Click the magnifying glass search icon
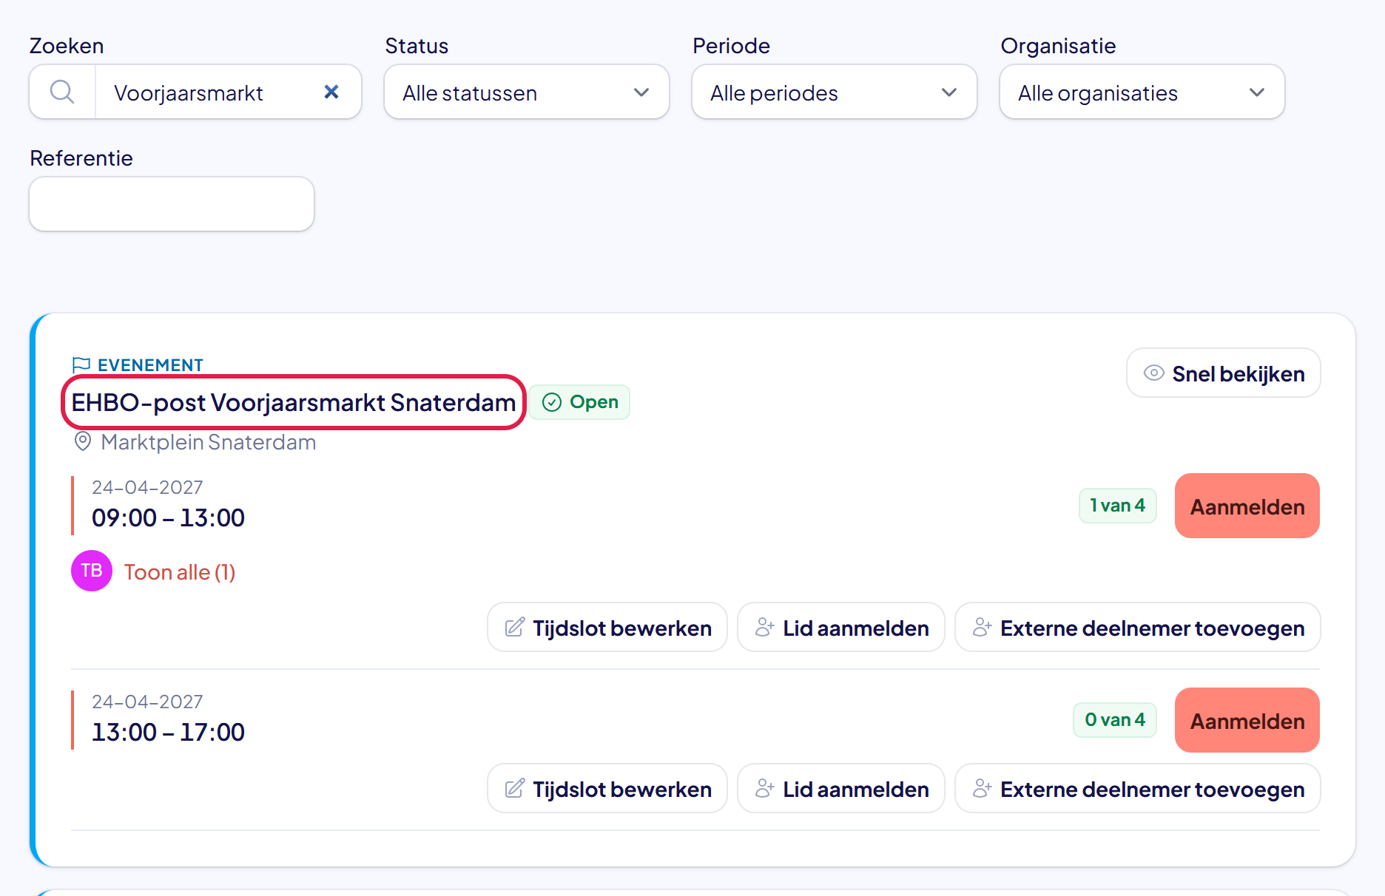 click(62, 92)
